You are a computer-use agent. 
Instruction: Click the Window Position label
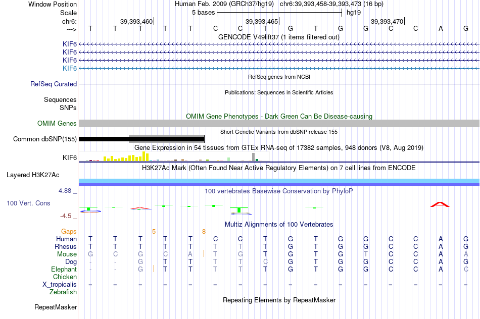click(53, 4)
